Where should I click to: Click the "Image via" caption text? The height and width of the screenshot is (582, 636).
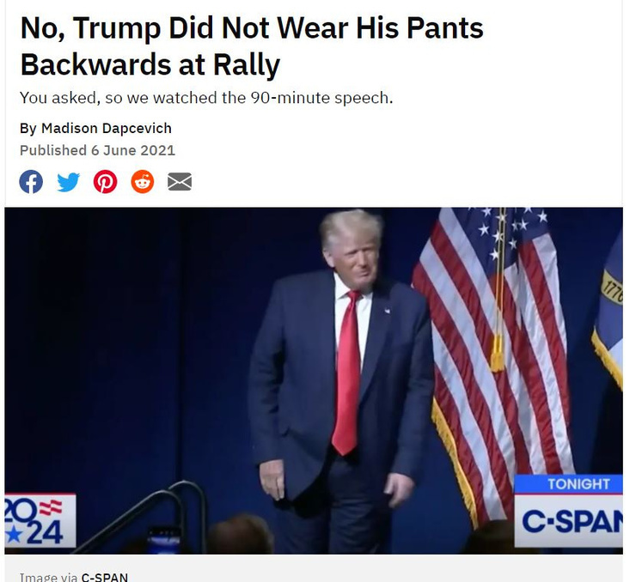[48, 577]
